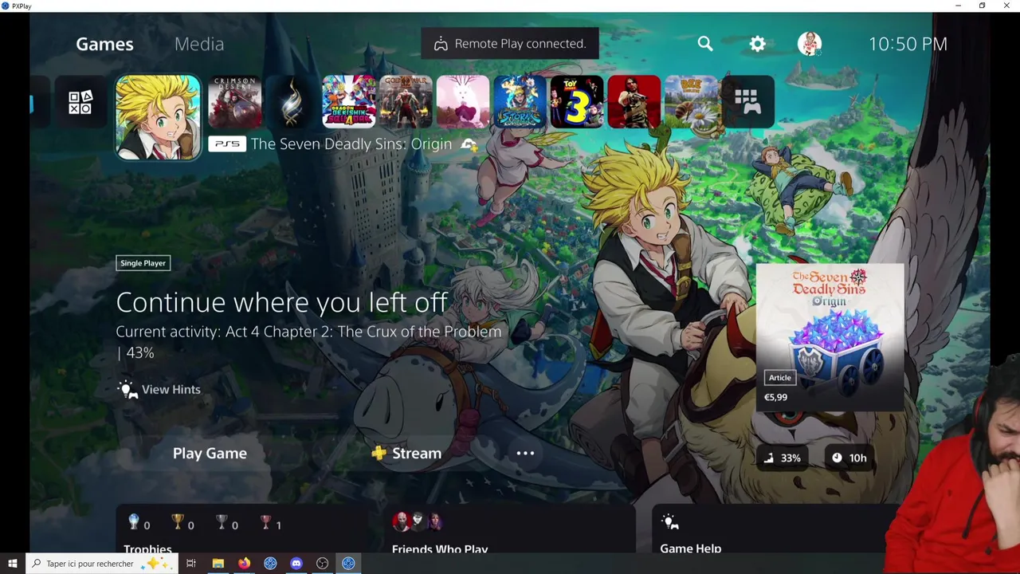Open the €5,99 Article store card
Screen dimensions: 1020x574
[x=830, y=337]
